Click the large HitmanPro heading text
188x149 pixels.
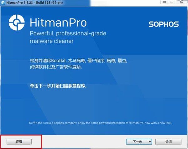click(58, 23)
